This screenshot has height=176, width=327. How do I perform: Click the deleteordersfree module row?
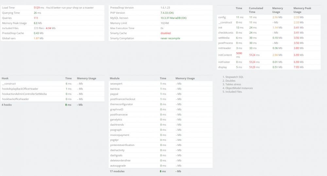coord(161,161)
